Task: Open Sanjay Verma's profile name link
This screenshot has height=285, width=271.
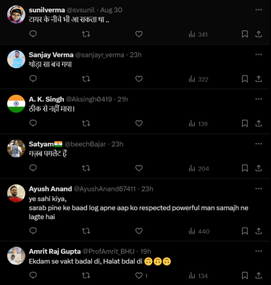Action: [x=51, y=55]
